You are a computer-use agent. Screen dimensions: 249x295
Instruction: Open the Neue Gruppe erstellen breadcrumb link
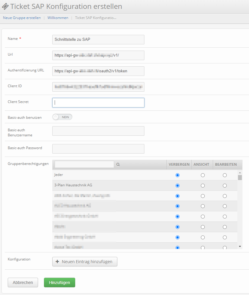22,18
